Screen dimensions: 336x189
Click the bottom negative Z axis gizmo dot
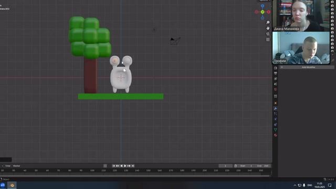(x=262, y=18)
